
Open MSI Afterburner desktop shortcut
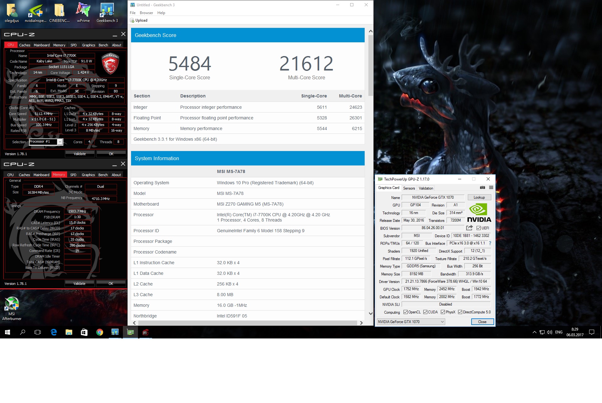tap(12, 308)
